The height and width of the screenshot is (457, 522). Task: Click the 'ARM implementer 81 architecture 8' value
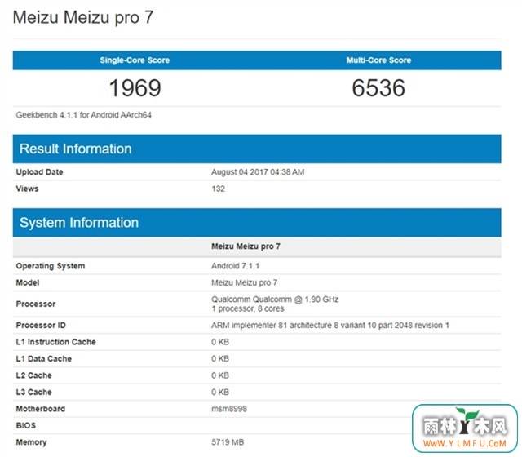tap(330, 326)
